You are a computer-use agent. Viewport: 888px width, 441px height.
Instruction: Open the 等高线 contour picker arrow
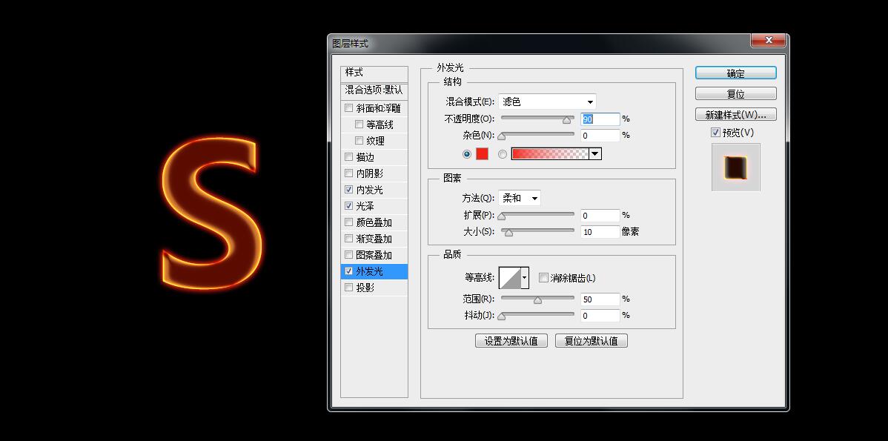524,278
